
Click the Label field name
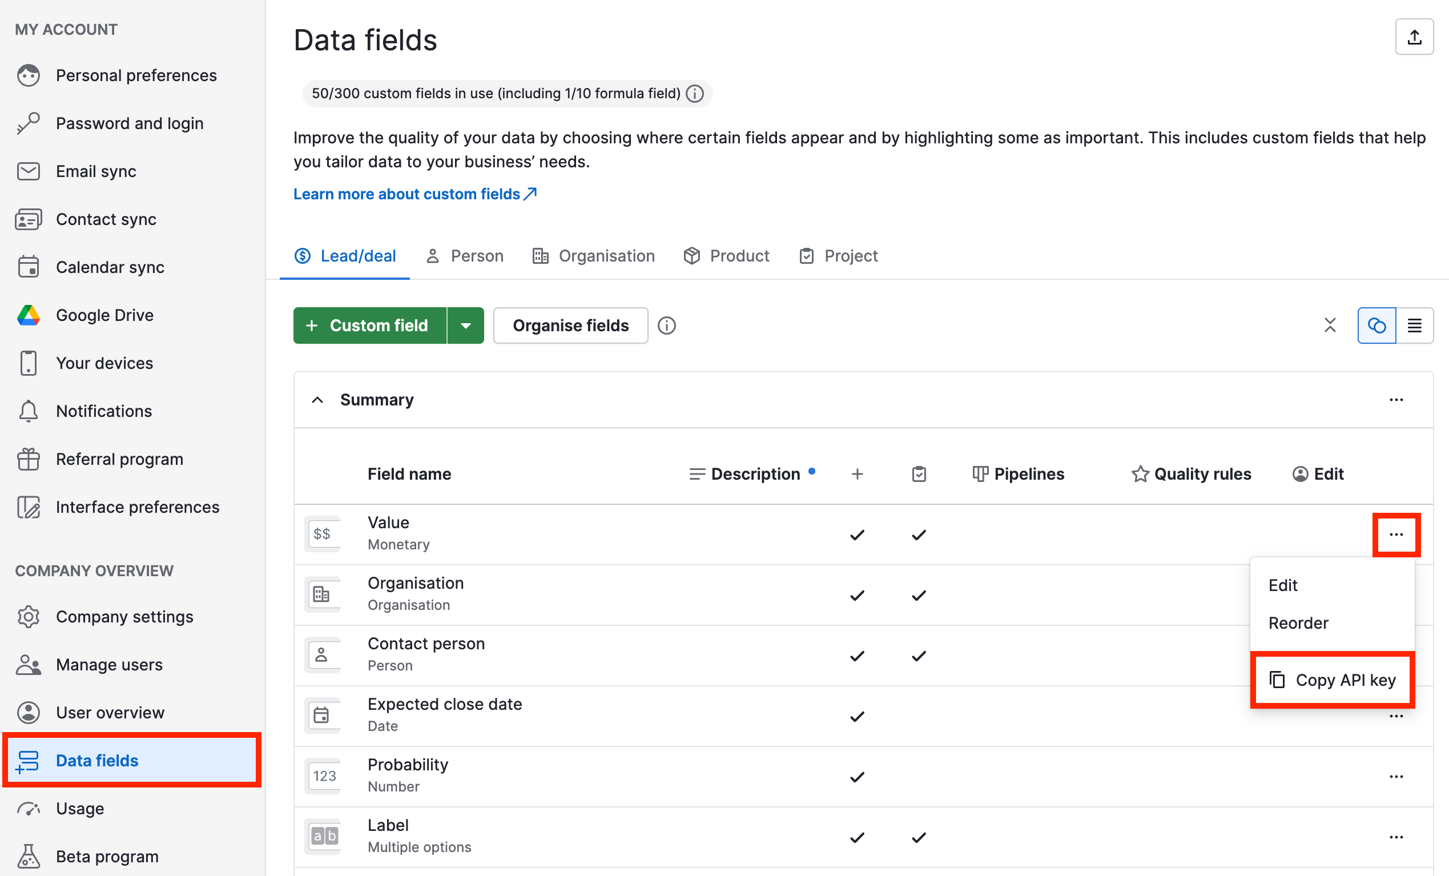point(388,825)
